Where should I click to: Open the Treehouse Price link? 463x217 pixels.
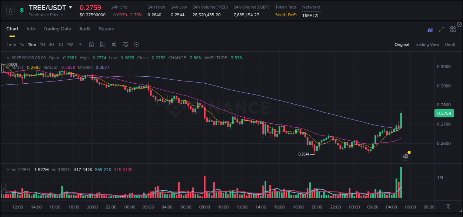(x=44, y=15)
